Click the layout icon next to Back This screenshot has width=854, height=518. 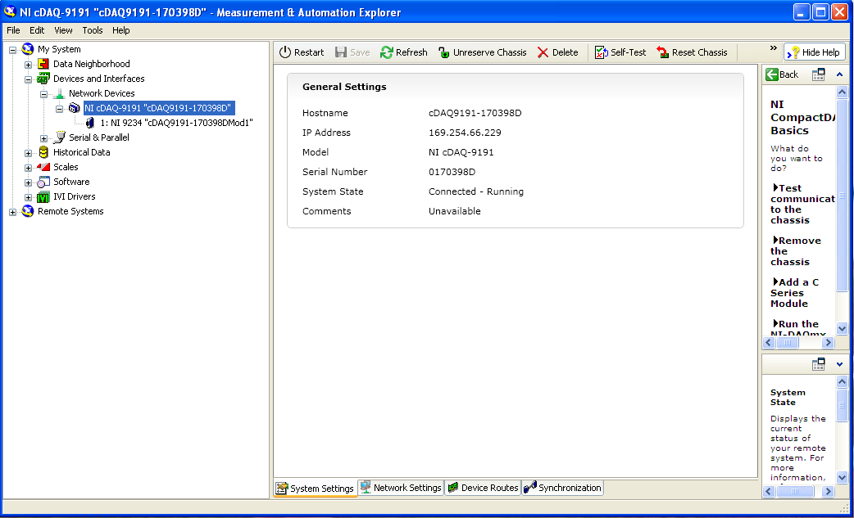[x=819, y=74]
